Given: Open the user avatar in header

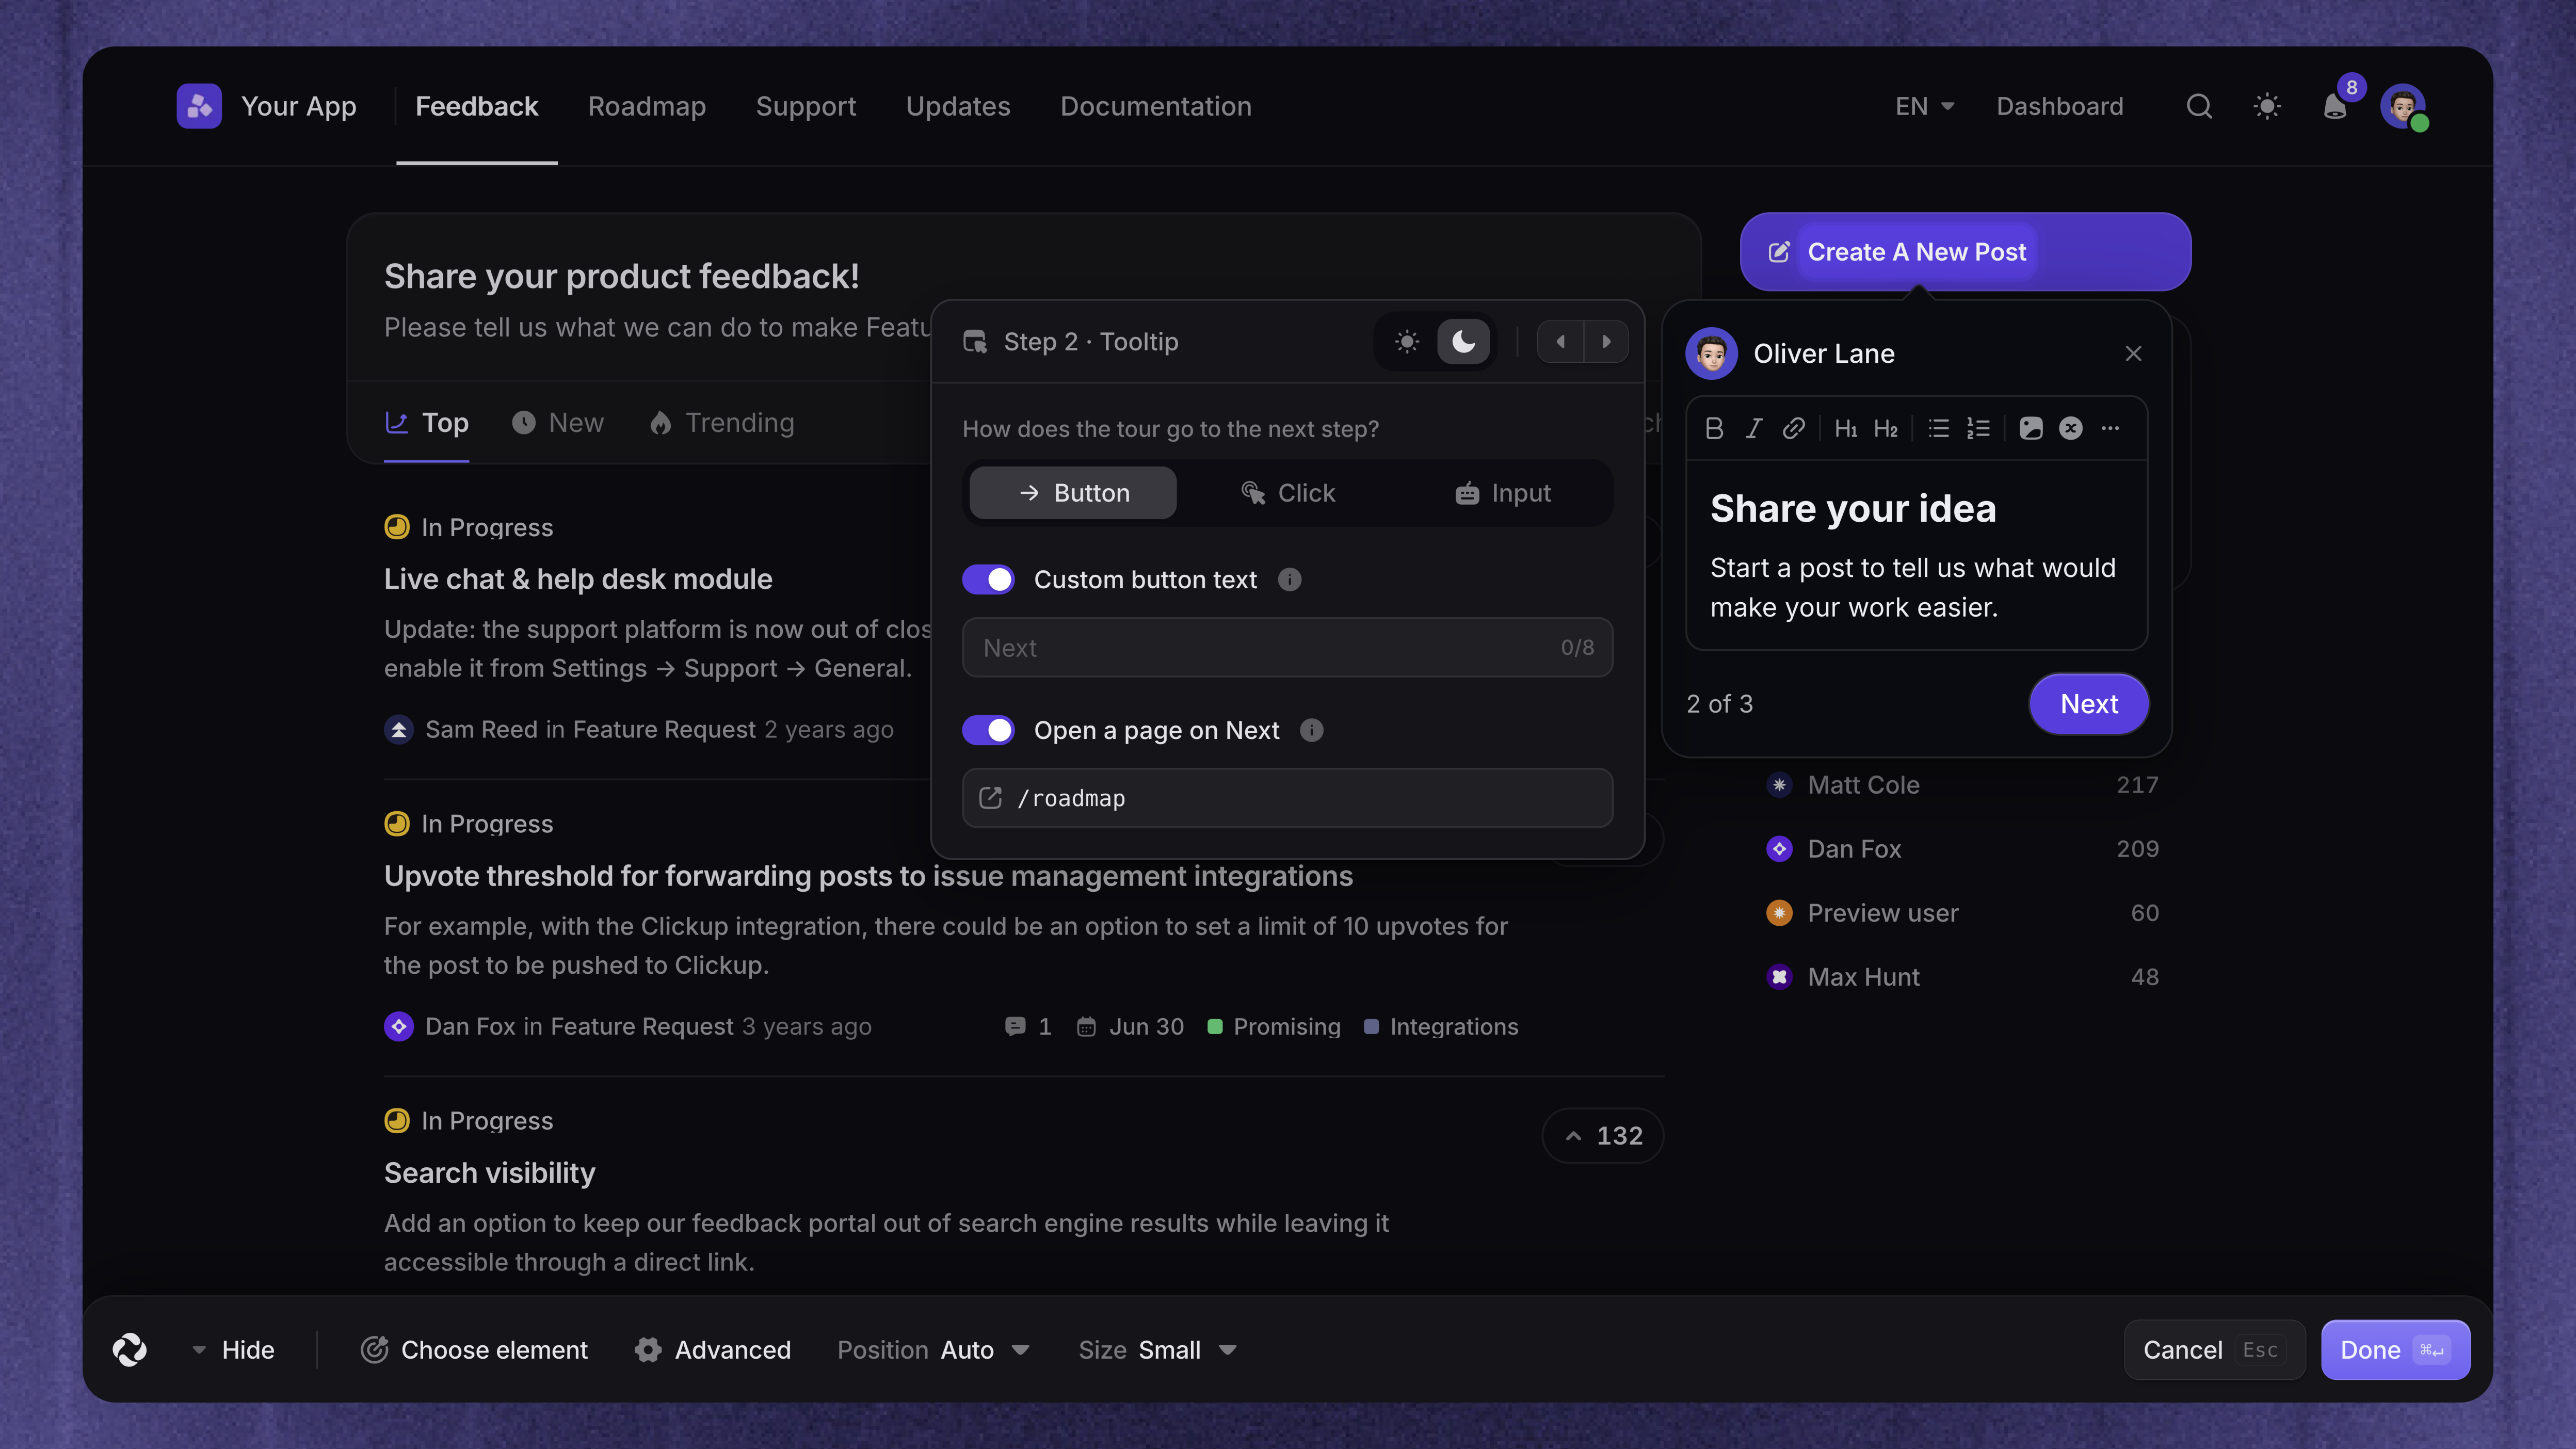Looking at the screenshot, I should point(2403,106).
